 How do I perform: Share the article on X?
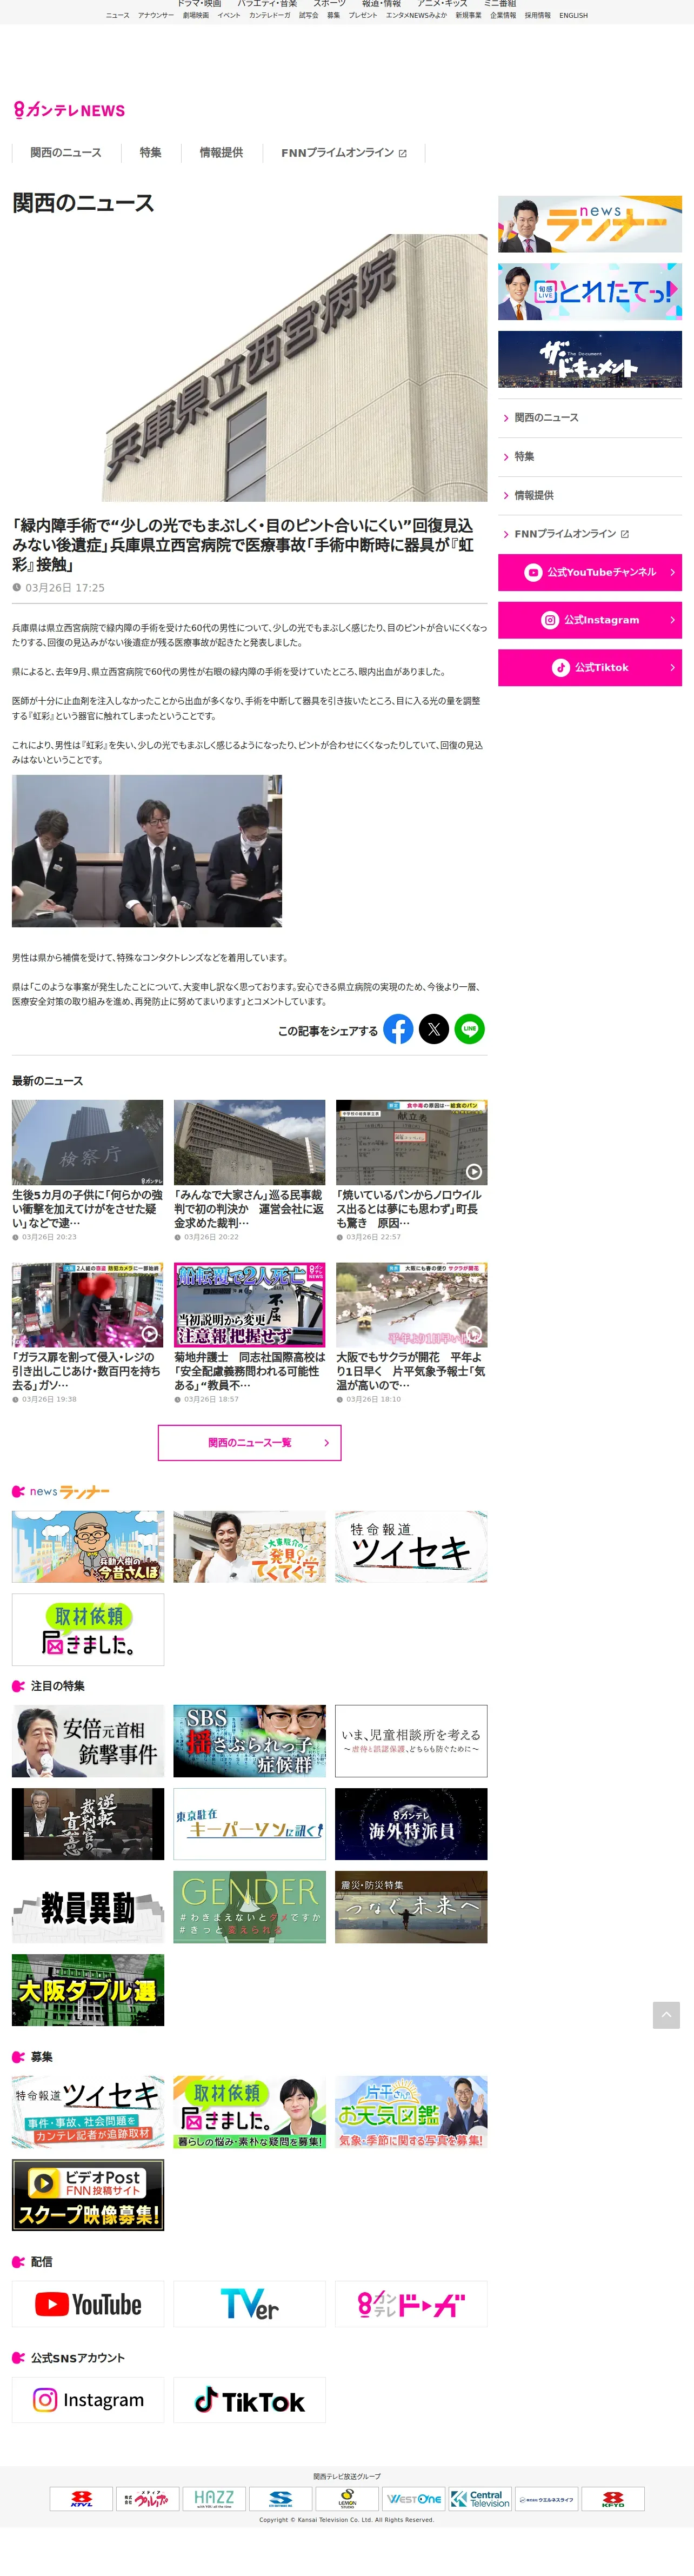434,1029
